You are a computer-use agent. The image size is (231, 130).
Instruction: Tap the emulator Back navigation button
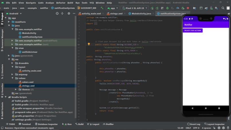[192, 108]
